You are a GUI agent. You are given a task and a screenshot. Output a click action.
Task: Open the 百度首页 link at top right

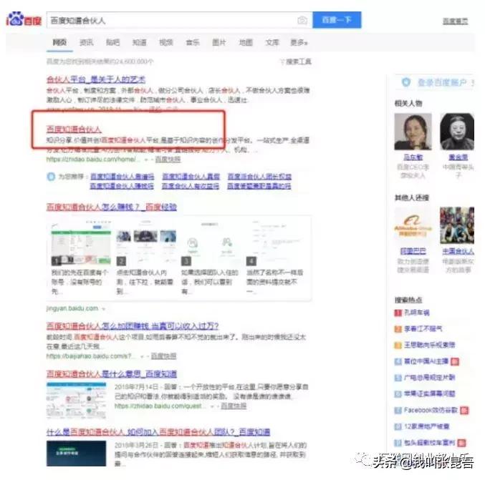click(456, 21)
